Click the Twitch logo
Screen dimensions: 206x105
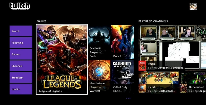[20, 6]
